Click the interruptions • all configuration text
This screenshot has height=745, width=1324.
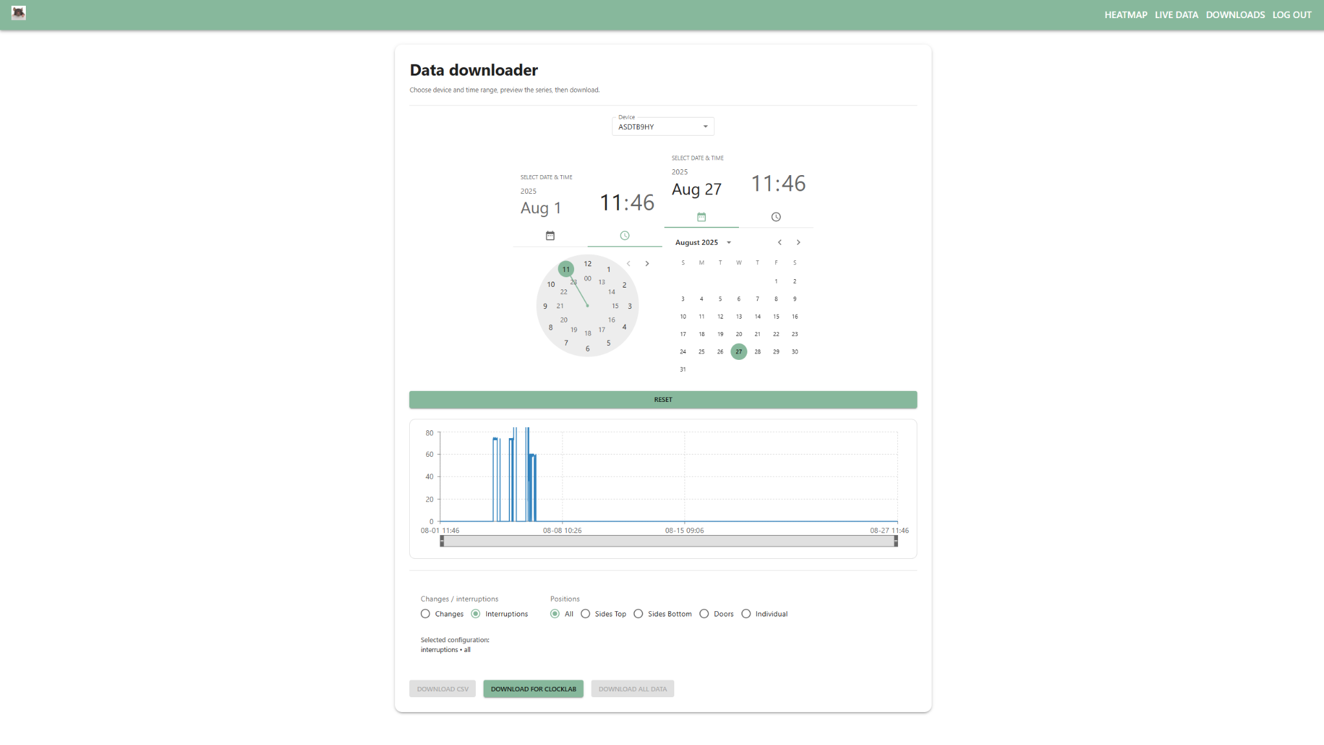pos(445,650)
